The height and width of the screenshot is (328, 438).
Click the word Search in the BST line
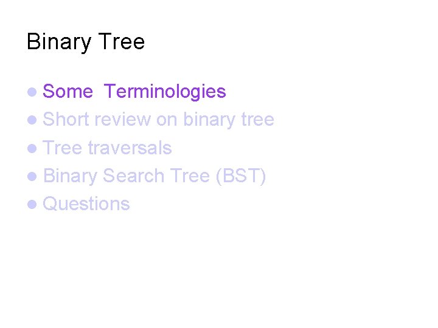tap(133, 176)
